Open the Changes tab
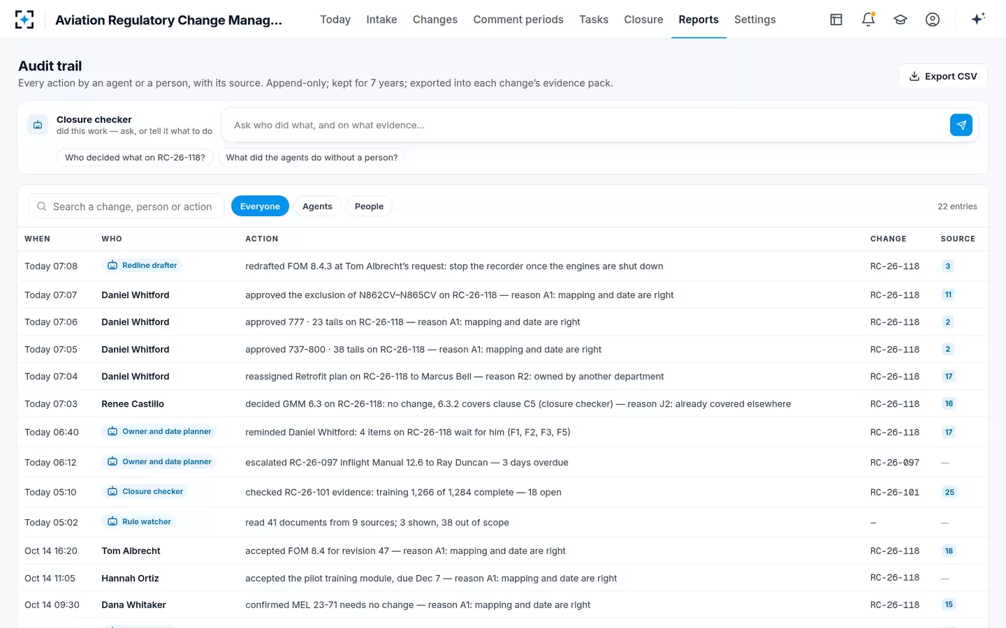This screenshot has width=1006, height=628. [435, 20]
